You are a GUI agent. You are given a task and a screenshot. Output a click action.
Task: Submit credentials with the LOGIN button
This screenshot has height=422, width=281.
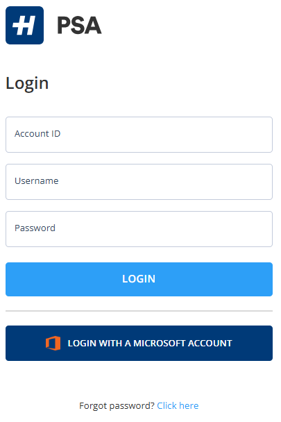(139, 279)
